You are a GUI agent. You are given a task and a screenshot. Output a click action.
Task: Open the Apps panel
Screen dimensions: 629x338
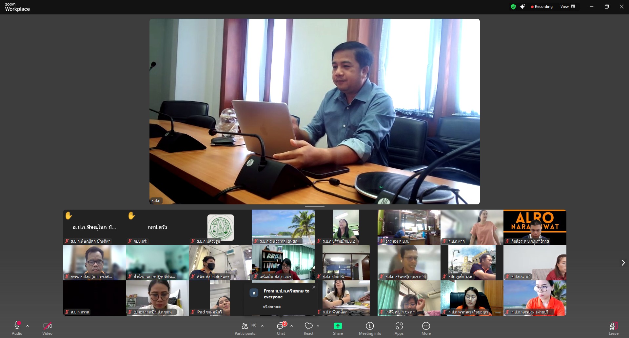coord(399,329)
